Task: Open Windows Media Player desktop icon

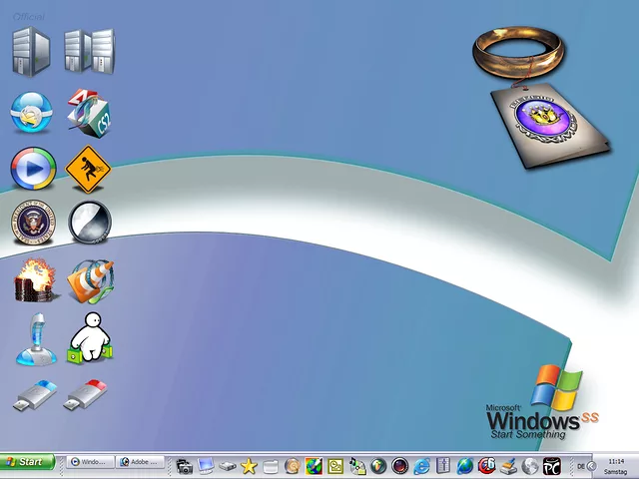Action: 32,169
